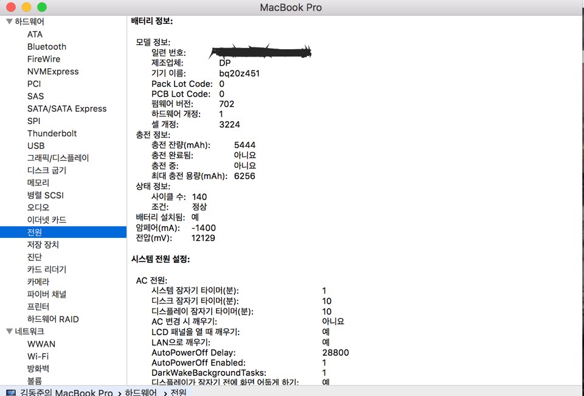Screen dimensions: 584x396
Task: Click 하드웨어 in the bottom path bar
Action: pos(142,392)
